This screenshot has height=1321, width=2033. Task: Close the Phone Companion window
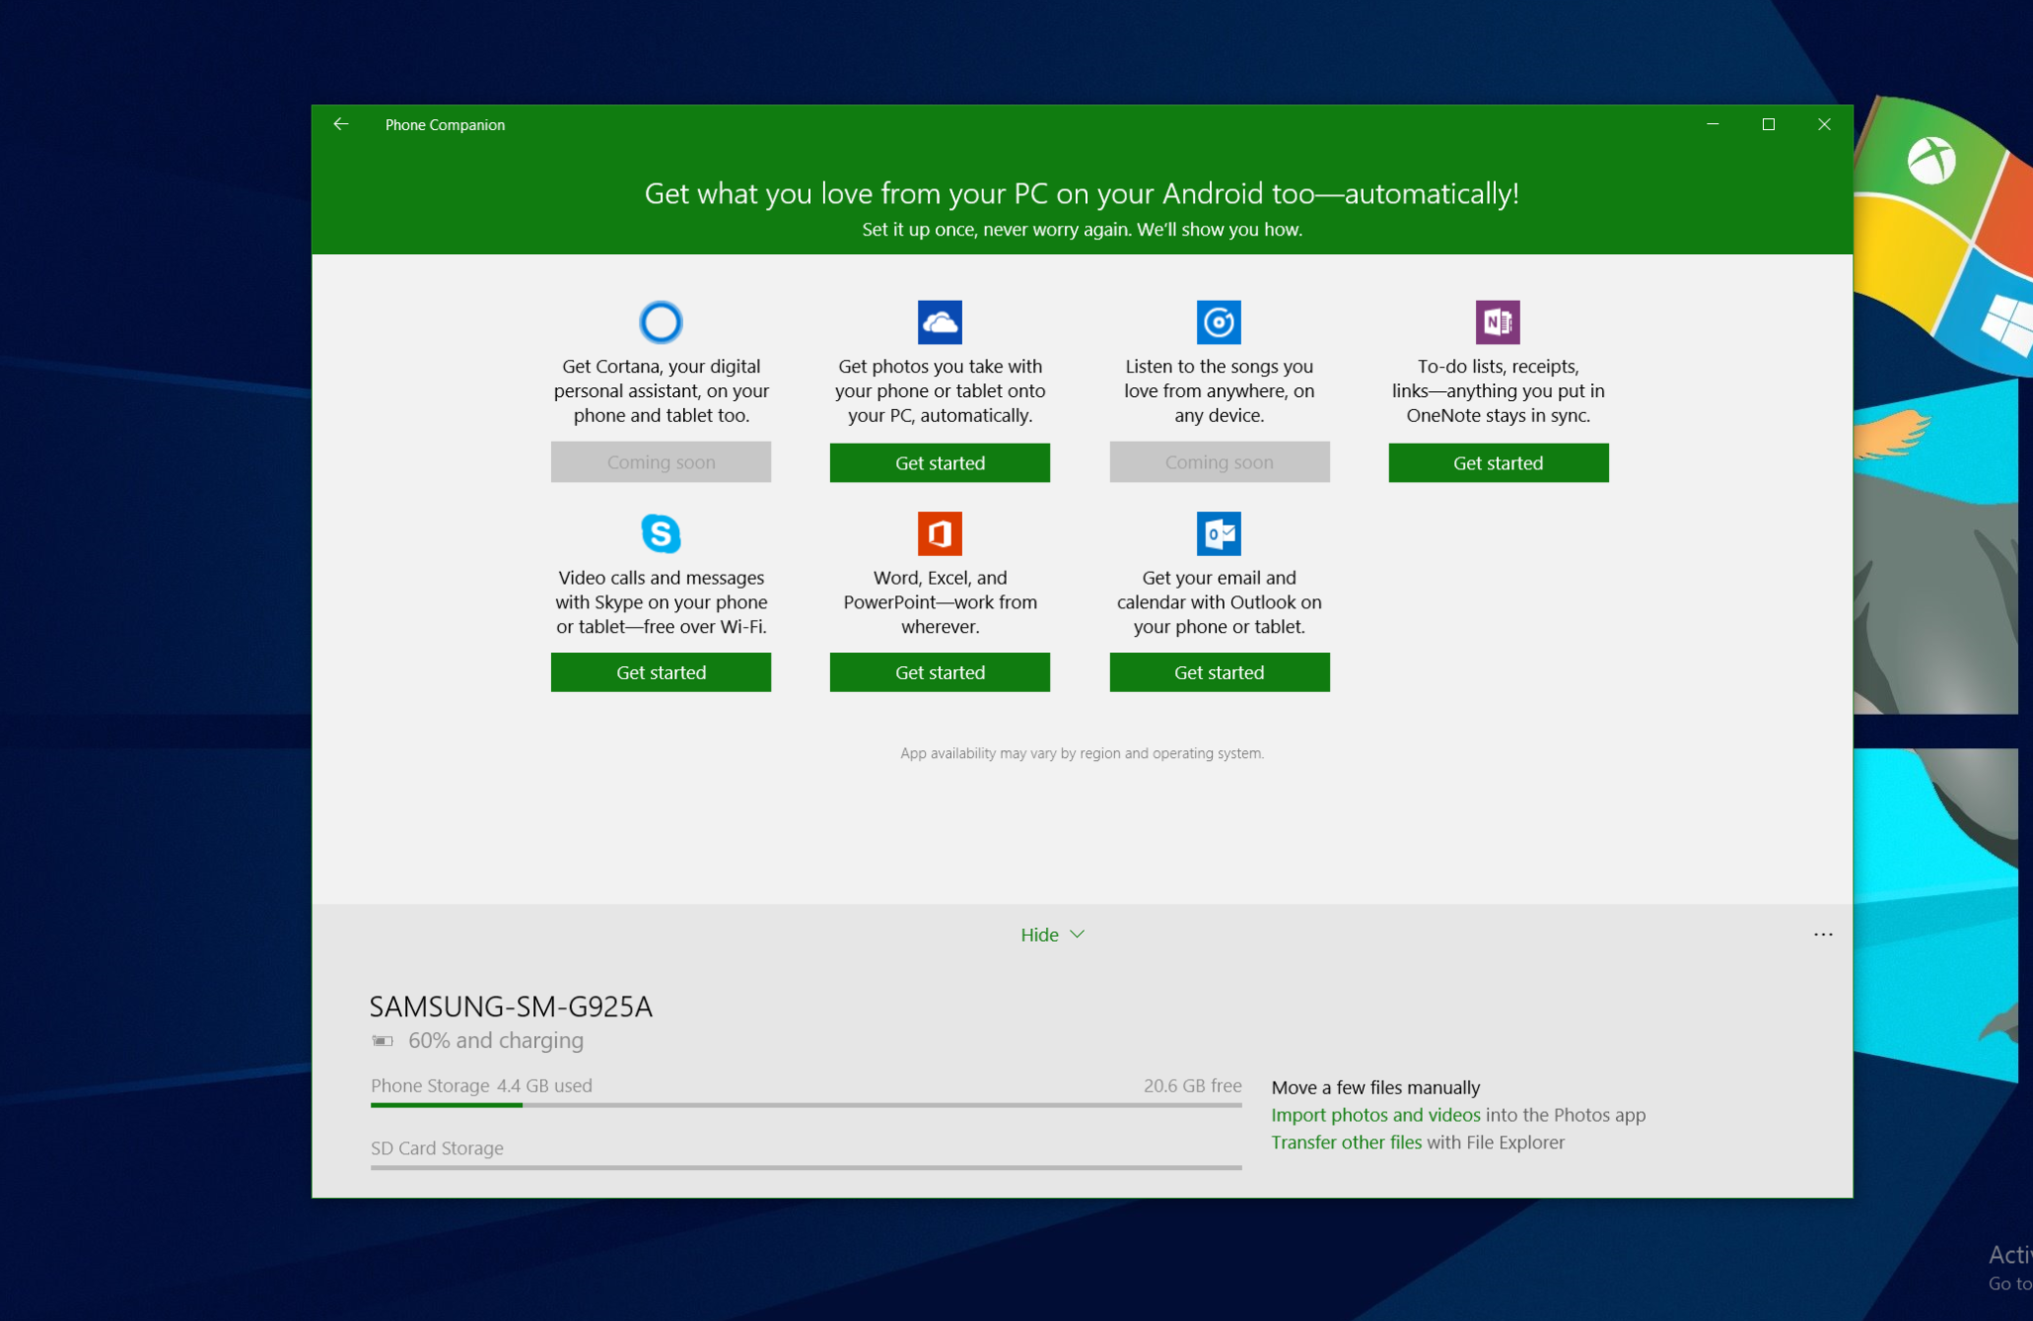point(1824,124)
